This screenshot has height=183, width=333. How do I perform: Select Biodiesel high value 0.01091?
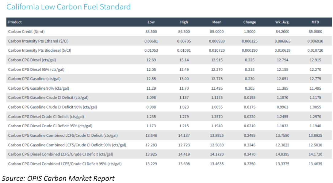click(184, 50)
